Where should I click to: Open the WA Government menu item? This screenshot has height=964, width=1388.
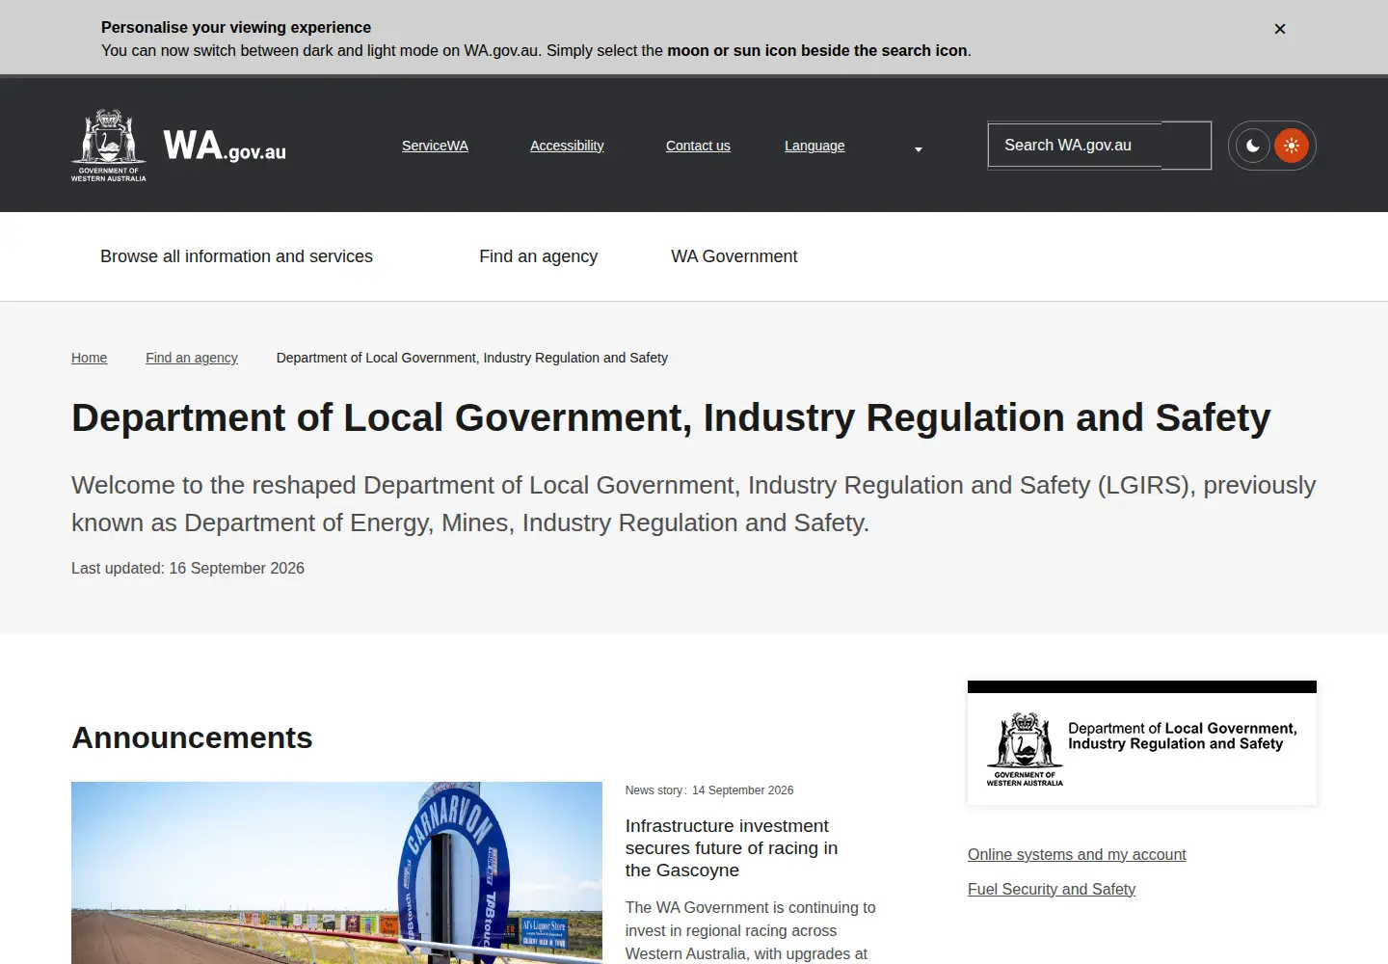734,256
